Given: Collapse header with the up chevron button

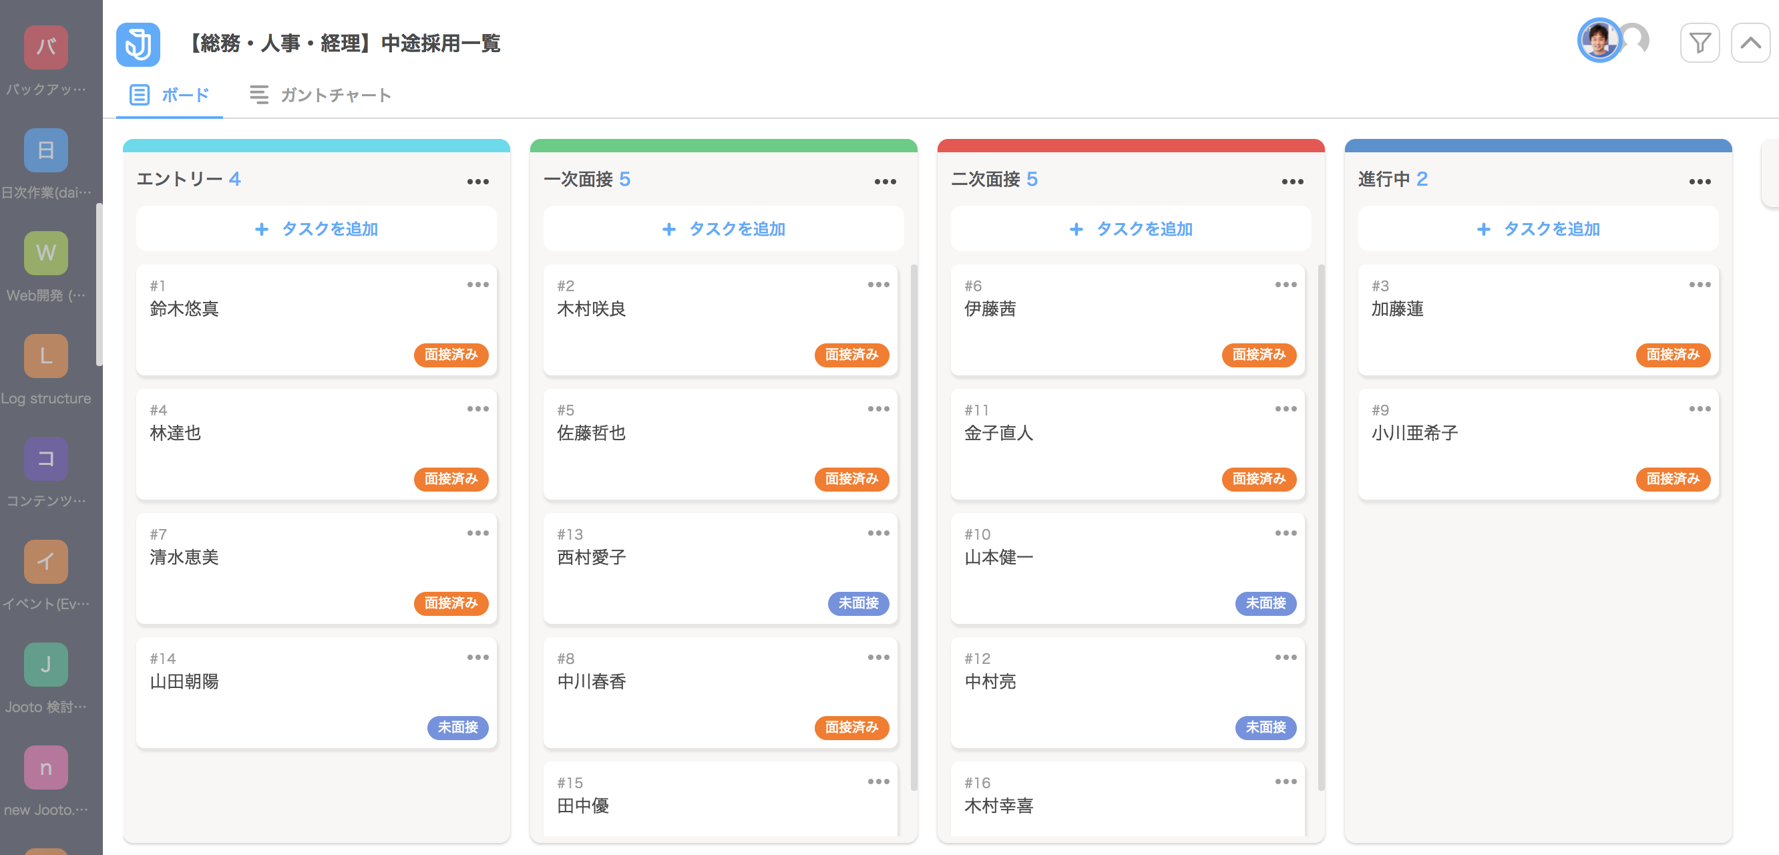Looking at the screenshot, I should click(1750, 43).
